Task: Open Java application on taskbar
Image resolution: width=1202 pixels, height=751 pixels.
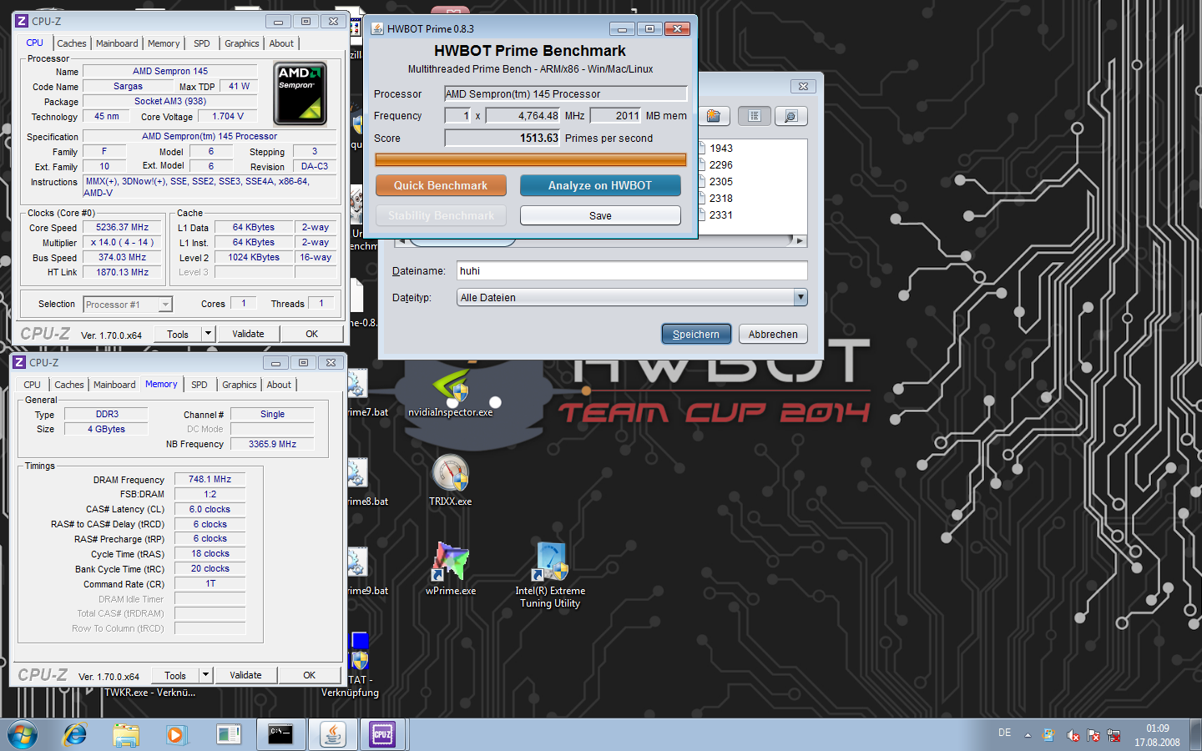Action: 333,734
